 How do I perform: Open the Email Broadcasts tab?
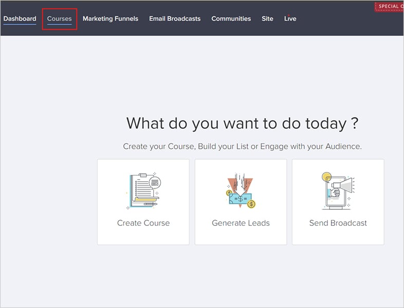click(175, 19)
